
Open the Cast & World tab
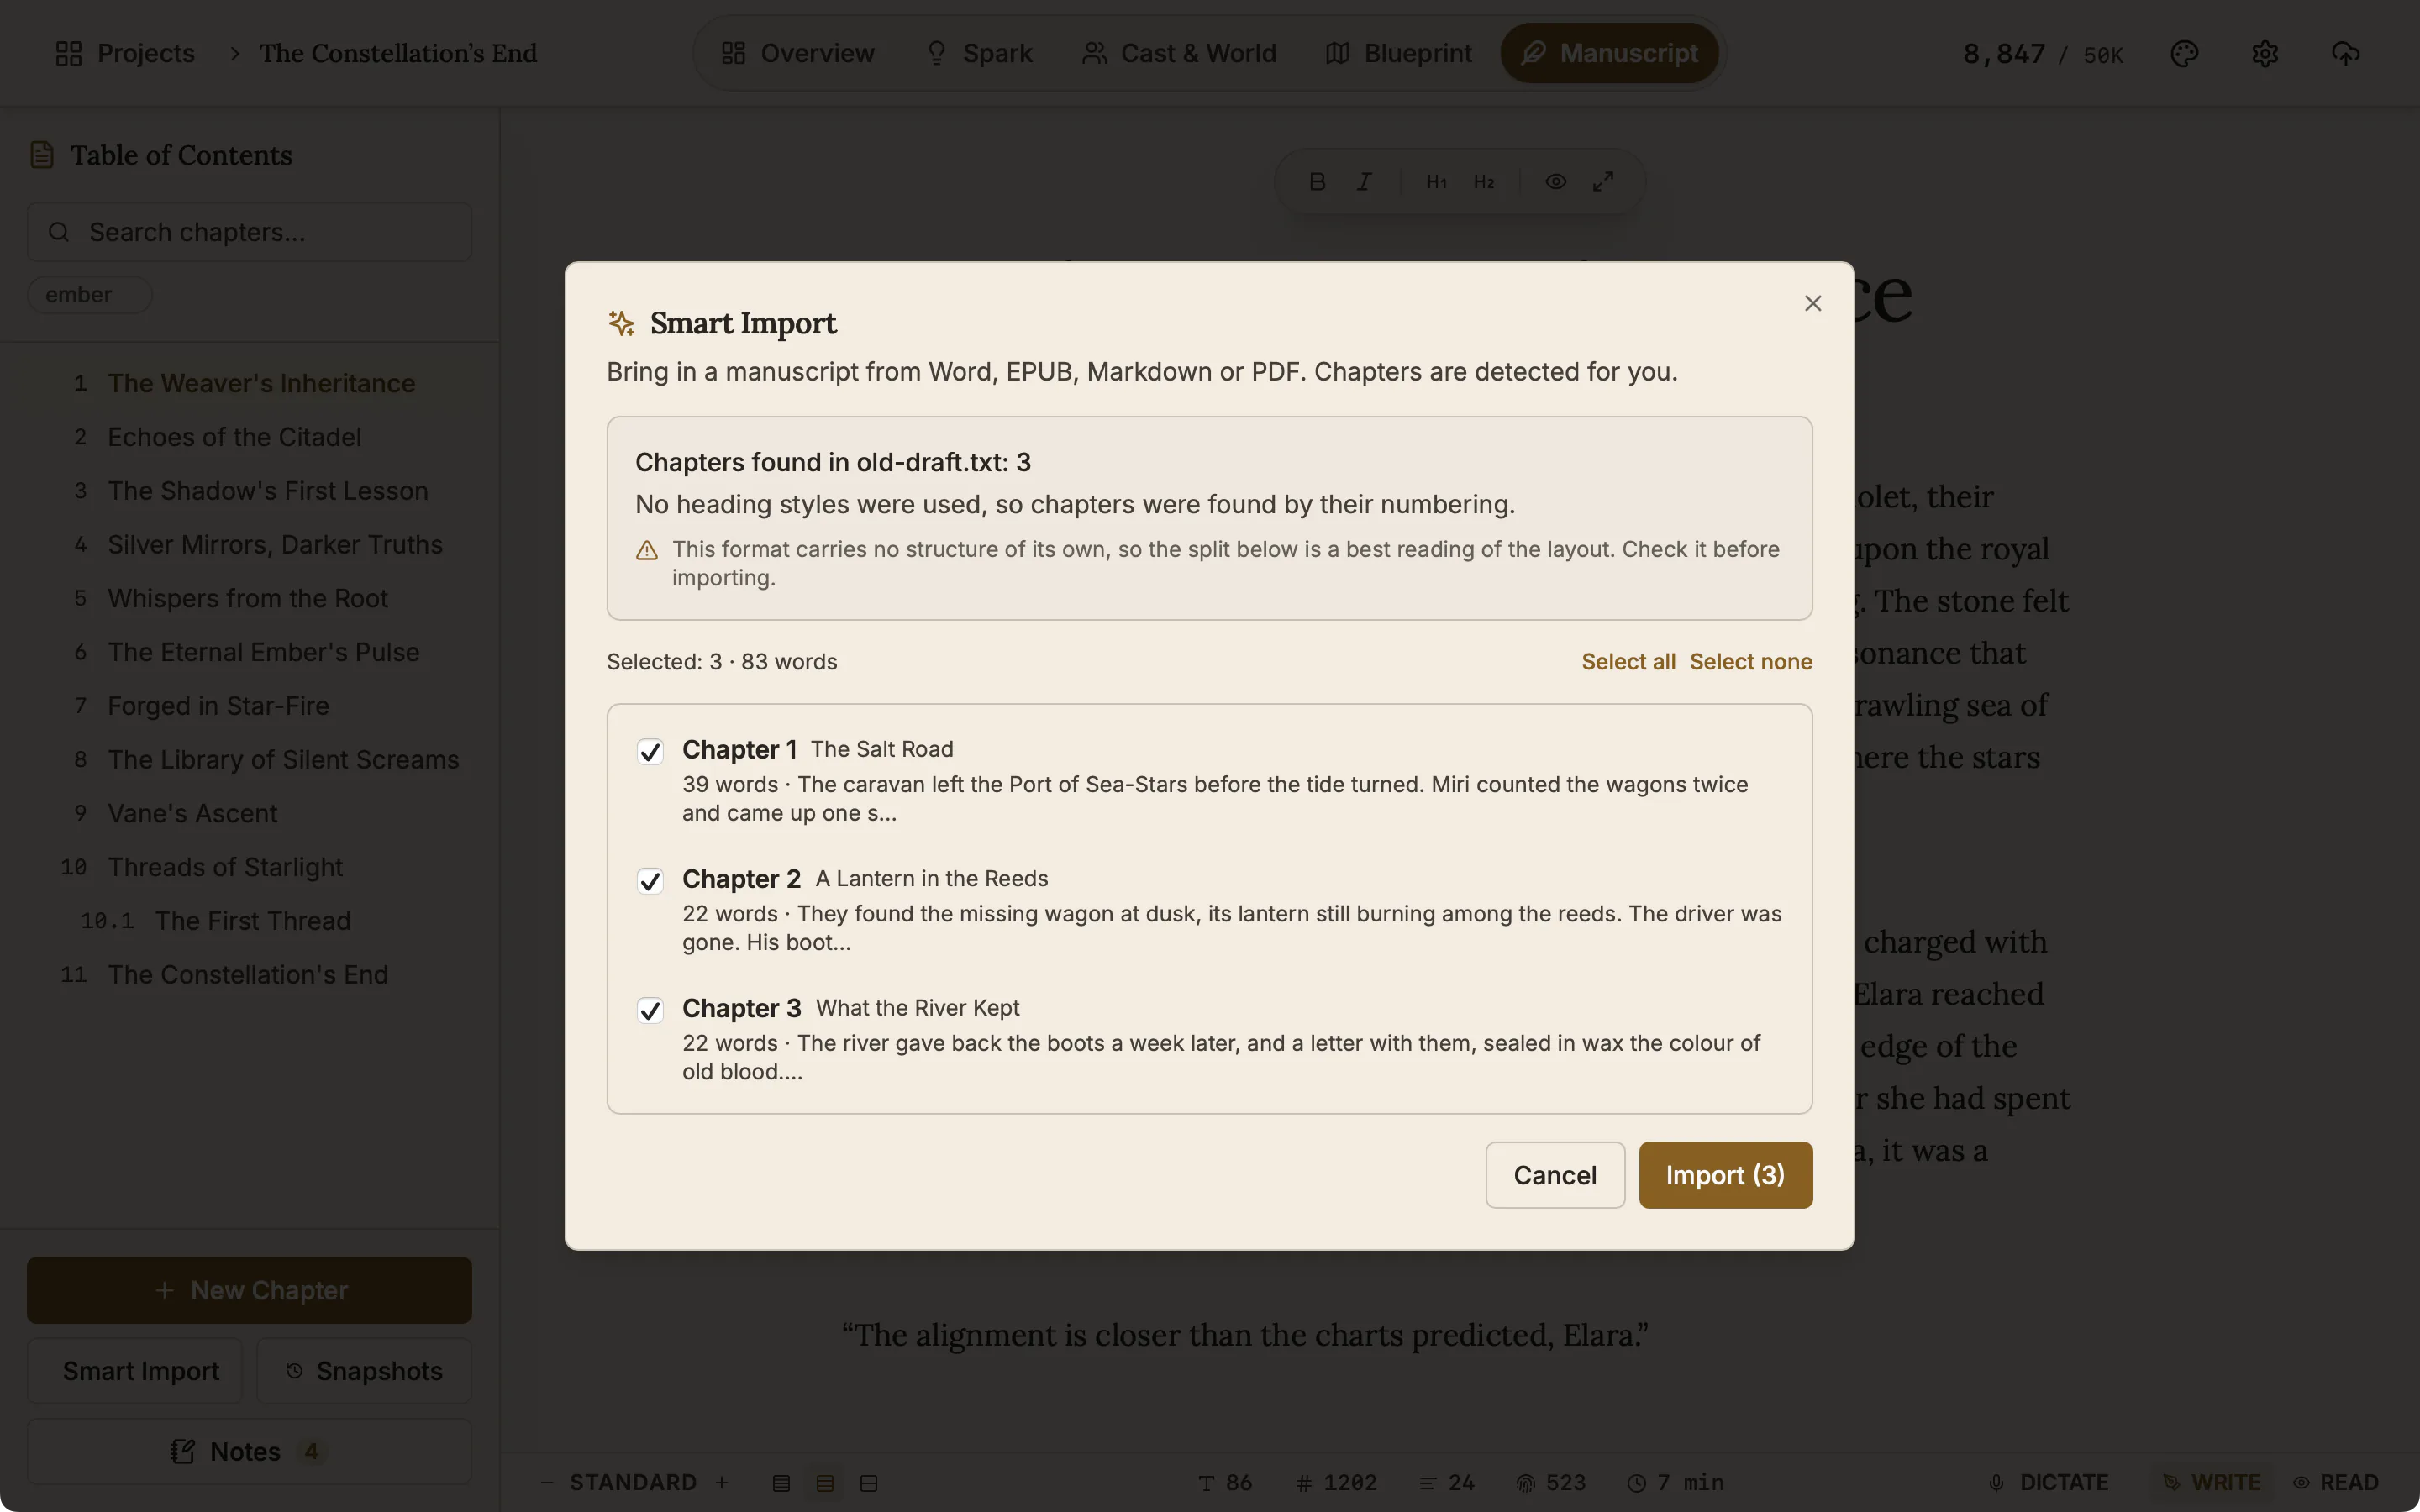(x=1180, y=53)
